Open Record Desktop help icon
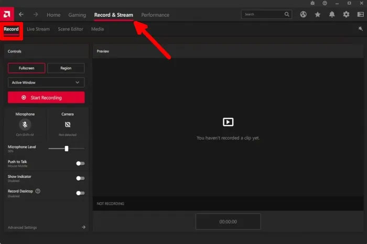This screenshot has height=244, width=367. 38,191
